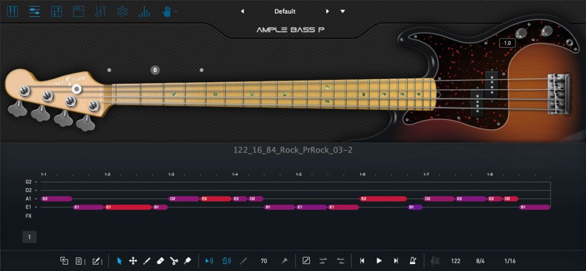Select the first E2 note at bar 1-1
This screenshot has width=586, height=271.
pos(56,199)
